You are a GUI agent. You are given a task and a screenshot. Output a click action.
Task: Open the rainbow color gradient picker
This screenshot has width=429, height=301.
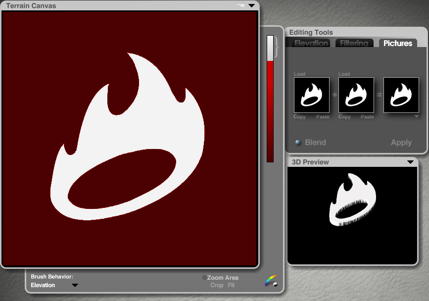coord(270,280)
